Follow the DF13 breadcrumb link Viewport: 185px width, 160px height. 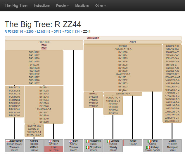(x=57, y=31)
